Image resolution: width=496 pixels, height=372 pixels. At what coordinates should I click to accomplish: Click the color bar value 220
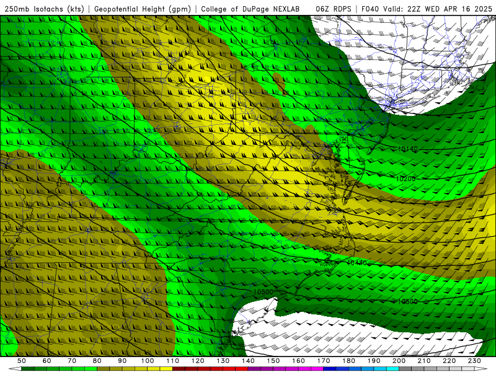[x=449, y=361]
